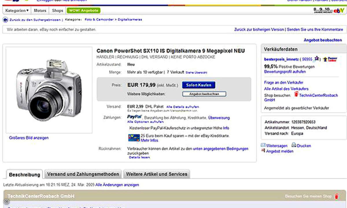Image resolution: width=347 pixels, height=208 pixels.
Task: Click the seller feedback star icon
Action: click(x=317, y=58)
